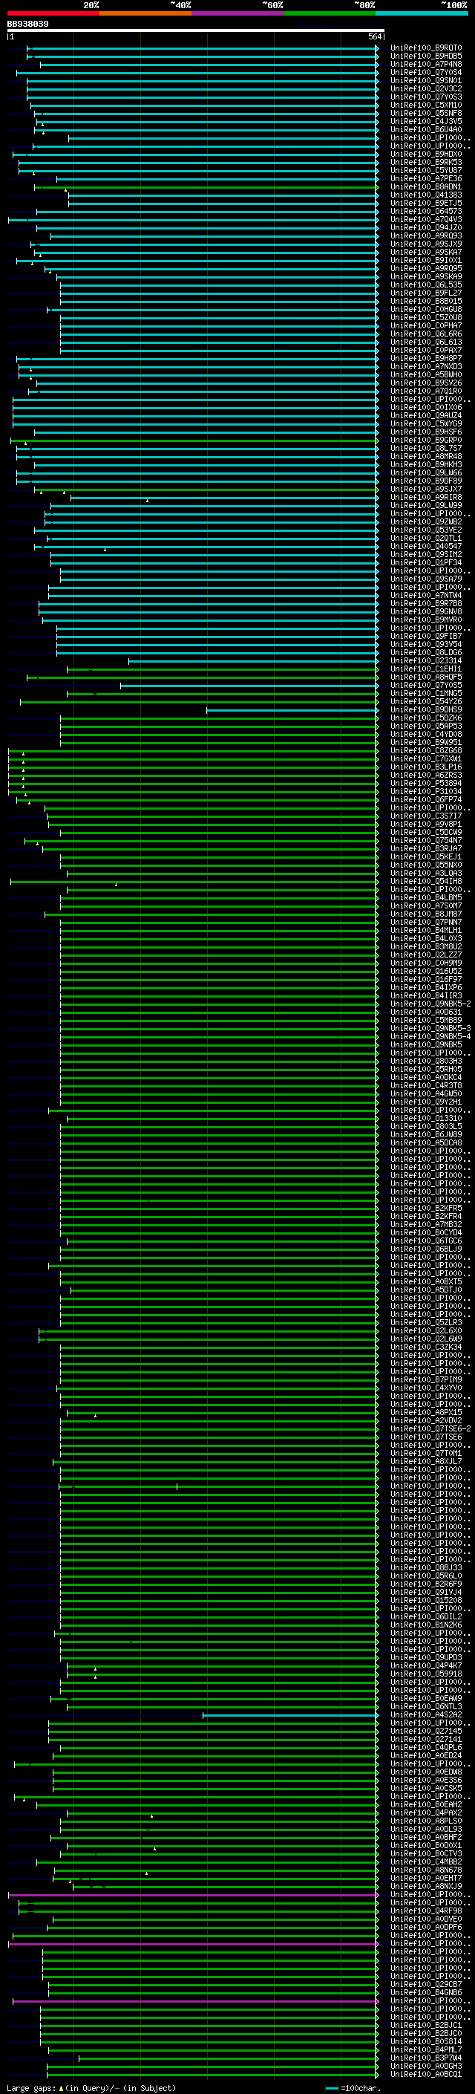Click hit label UniRef100_B8B015
This screenshot has width=475, height=2094.
pyautogui.click(x=426, y=301)
